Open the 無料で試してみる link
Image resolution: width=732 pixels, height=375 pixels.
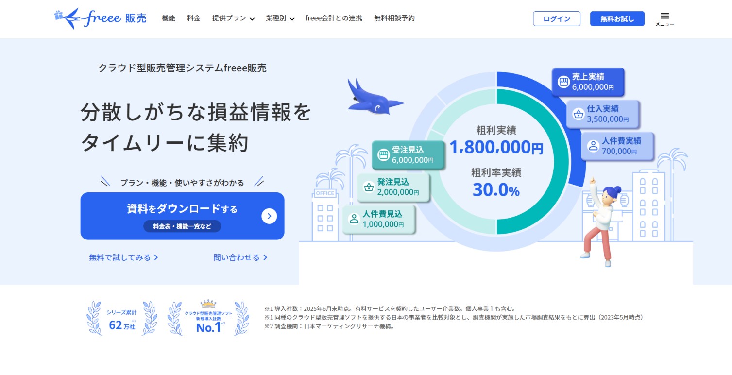click(x=124, y=257)
